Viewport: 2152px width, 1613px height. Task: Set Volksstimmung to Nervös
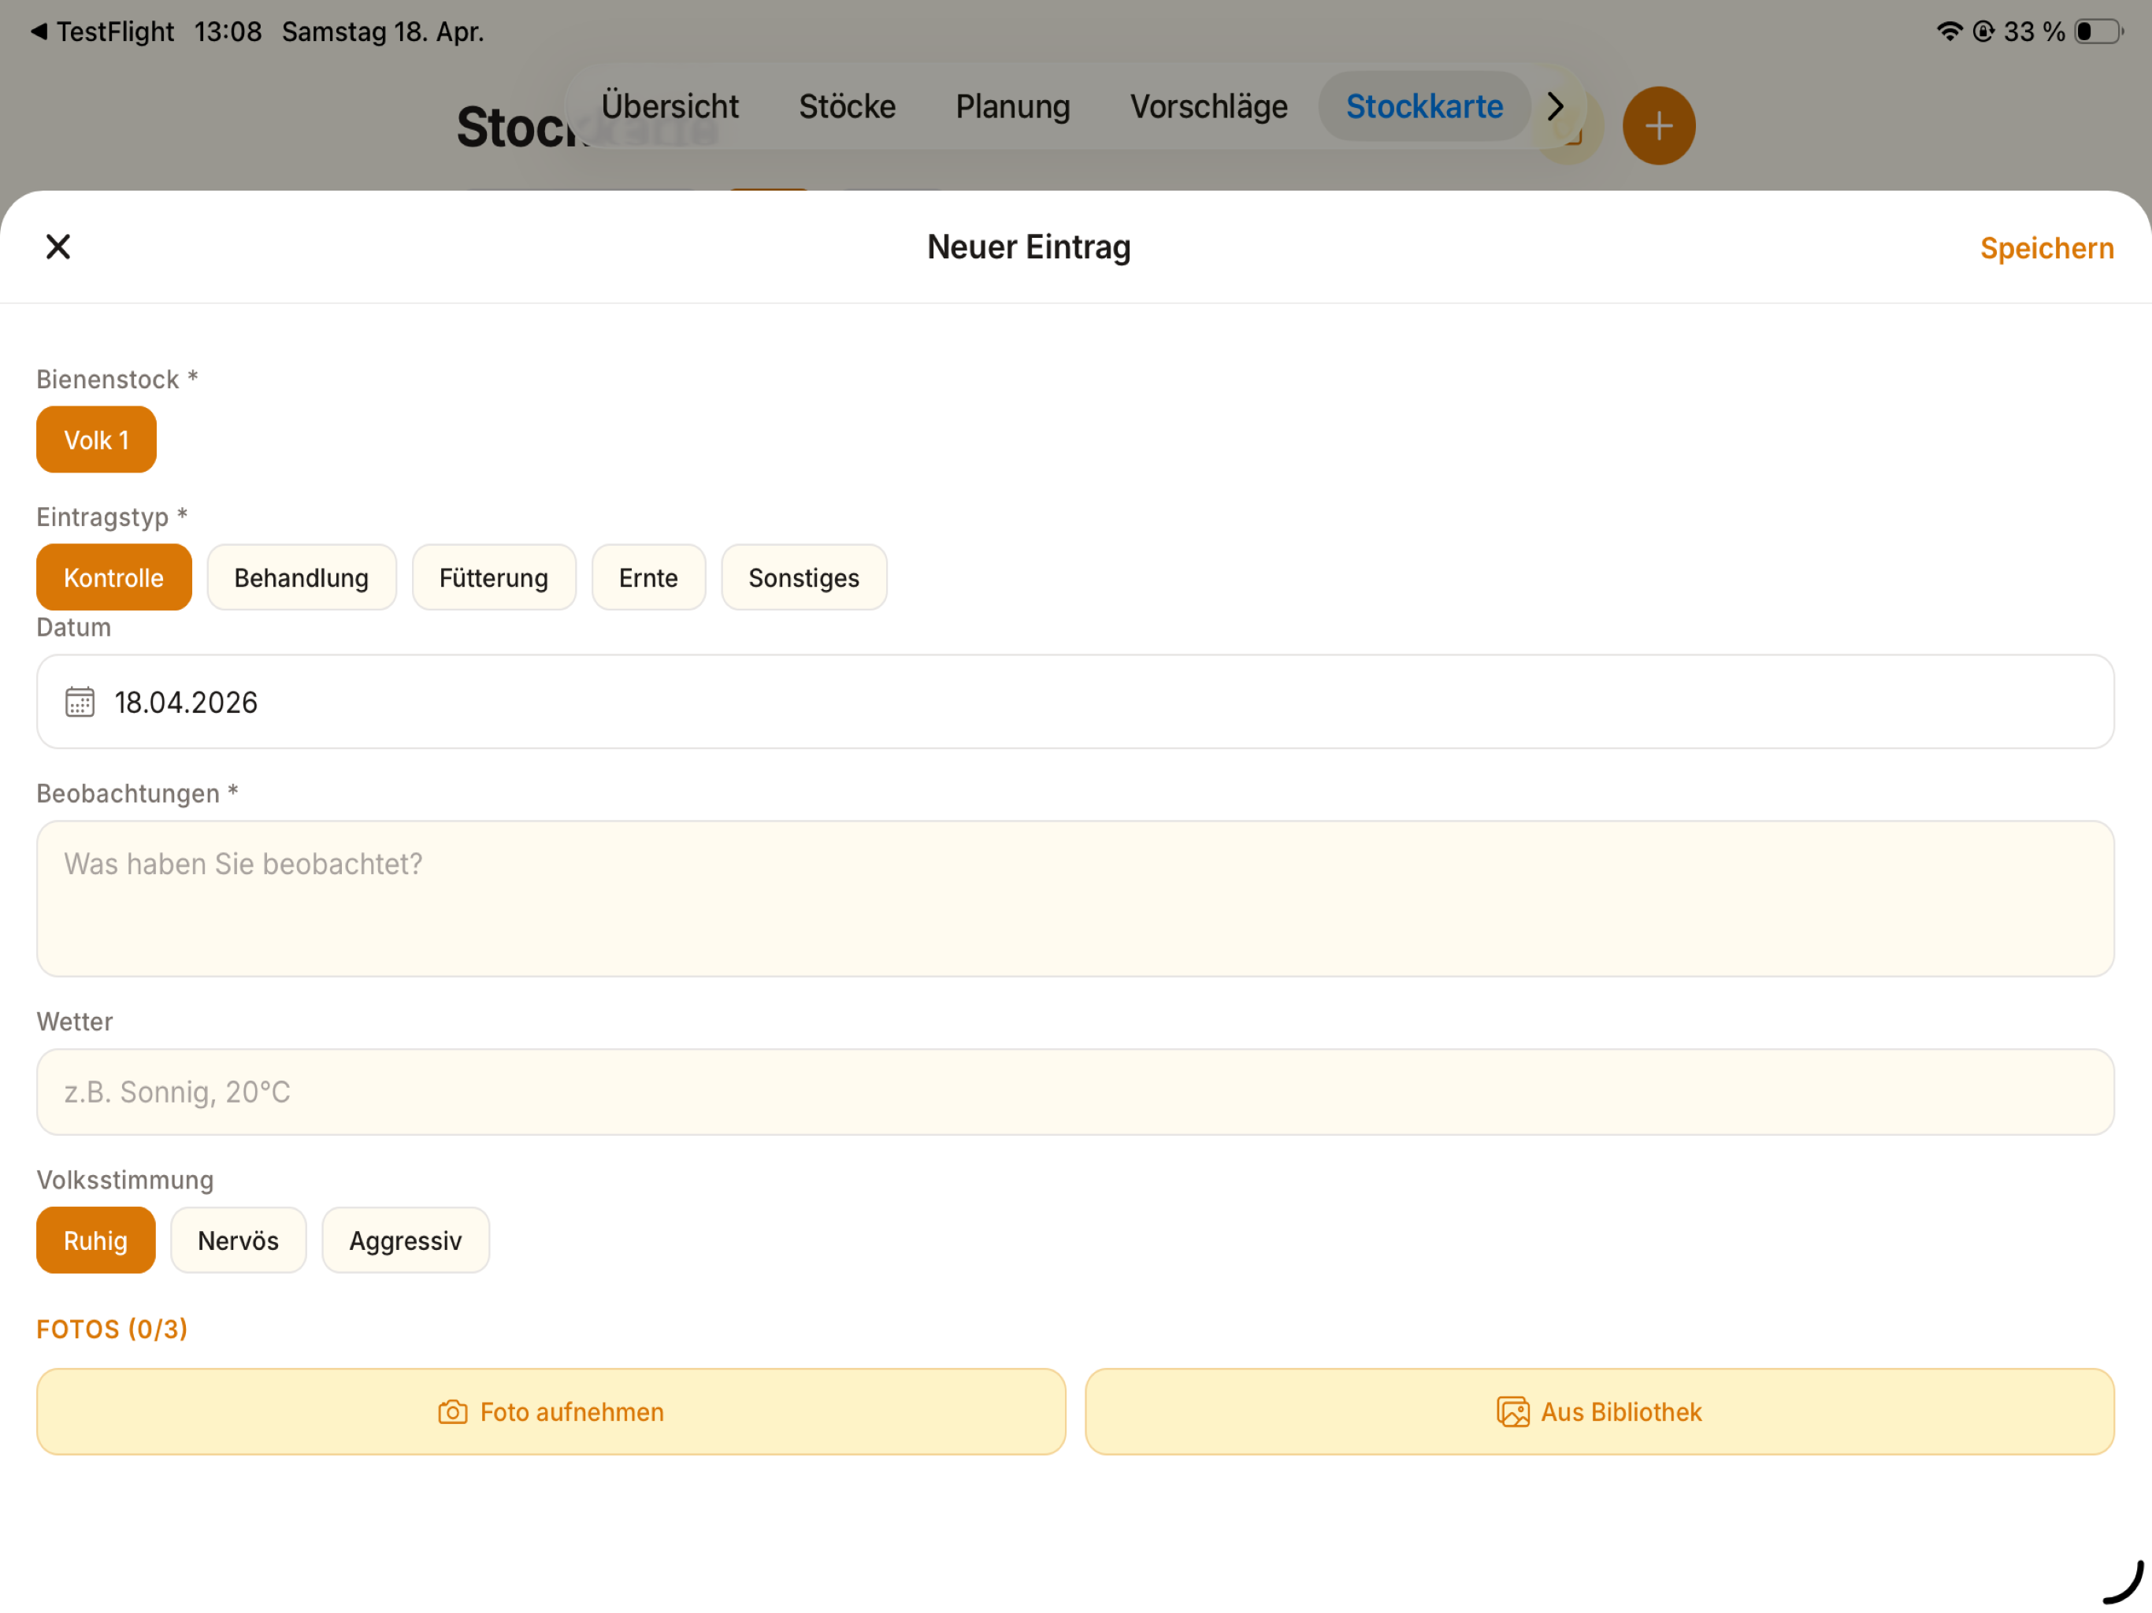[239, 1240]
